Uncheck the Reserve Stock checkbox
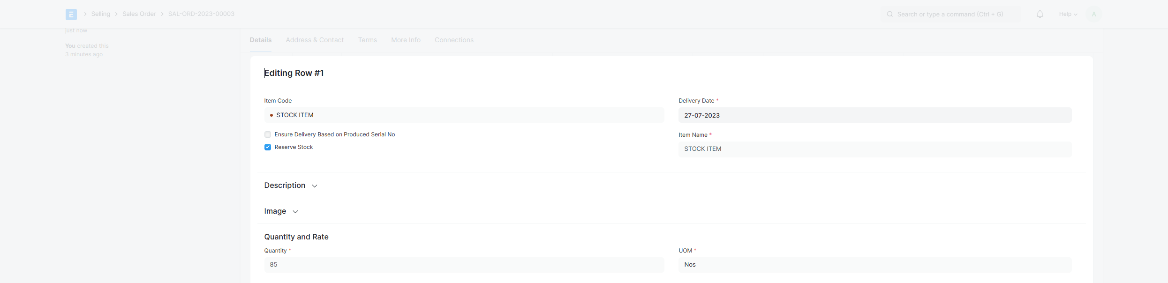The height and width of the screenshot is (283, 1168). [268, 147]
